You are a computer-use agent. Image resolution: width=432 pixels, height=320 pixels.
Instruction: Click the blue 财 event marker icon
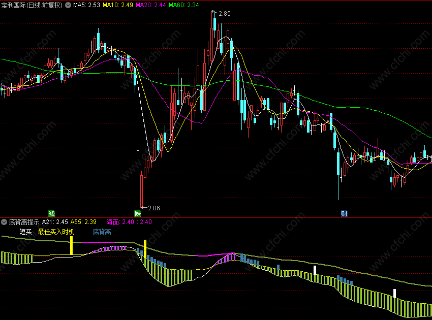point(344,213)
